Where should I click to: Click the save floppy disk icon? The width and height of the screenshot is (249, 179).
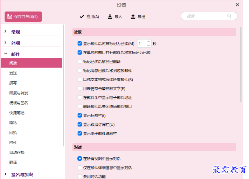coord(10,16)
